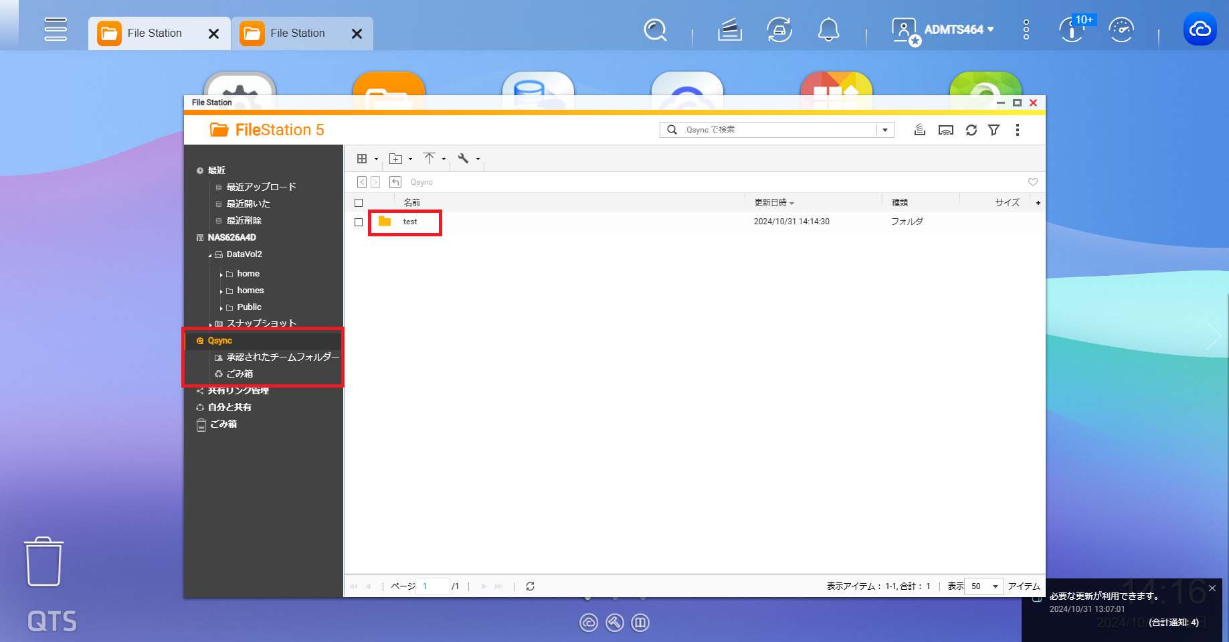The width and height of the screenshot is (1229, 642).
Task: Select 最近開いた in sidebar
Action: click(248, 204)
